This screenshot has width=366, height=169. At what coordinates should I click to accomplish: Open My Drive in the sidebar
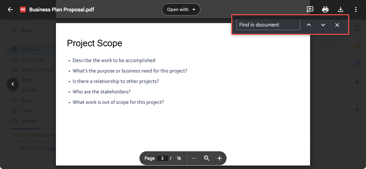point(30,50)
